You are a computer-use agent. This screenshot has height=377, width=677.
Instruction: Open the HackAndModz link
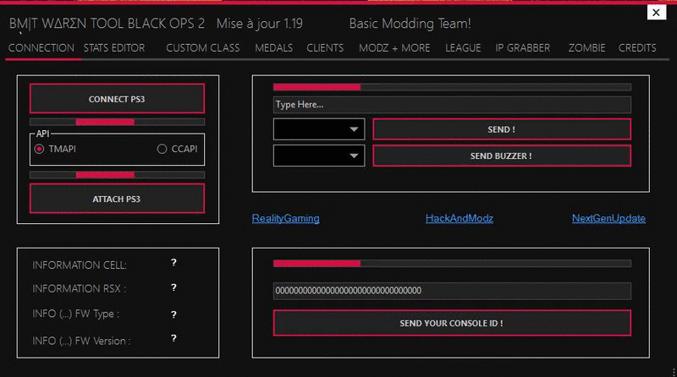[460, 218]
